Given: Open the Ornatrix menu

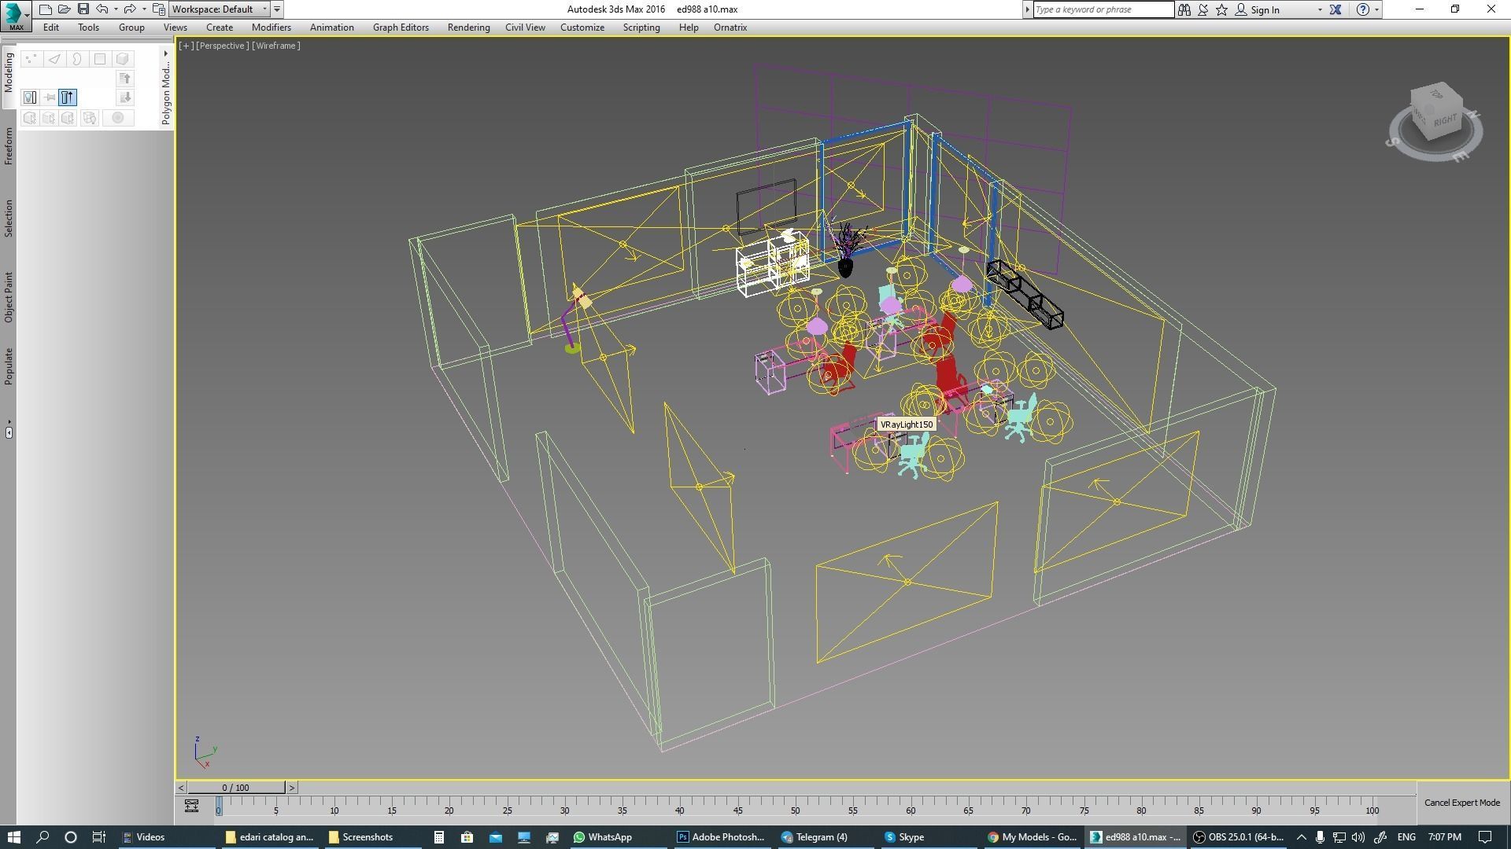Looking at the screenshot, I should pos(730,28).
